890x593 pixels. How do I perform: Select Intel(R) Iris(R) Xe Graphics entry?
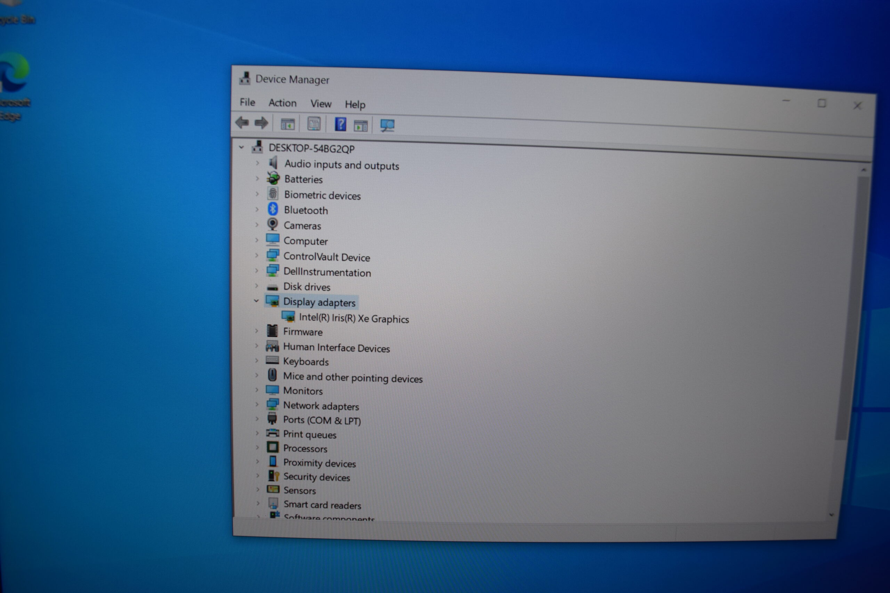(x=354, y=318)
